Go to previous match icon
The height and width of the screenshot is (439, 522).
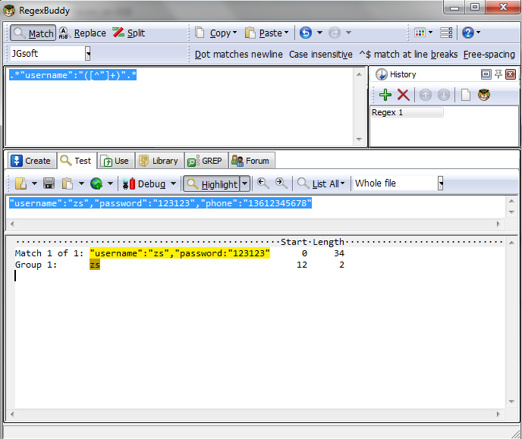263,183
